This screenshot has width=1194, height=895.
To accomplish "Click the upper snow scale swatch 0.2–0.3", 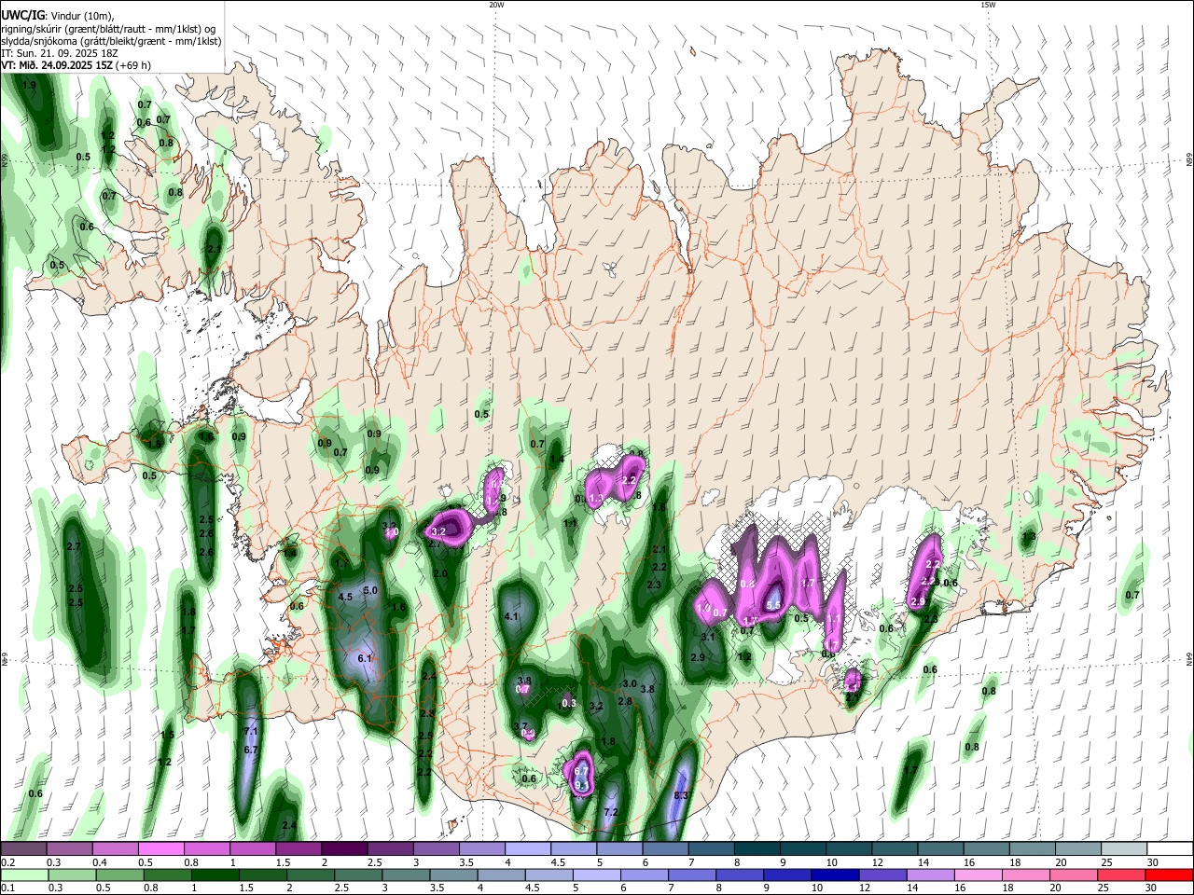I will tap(24, 849).
